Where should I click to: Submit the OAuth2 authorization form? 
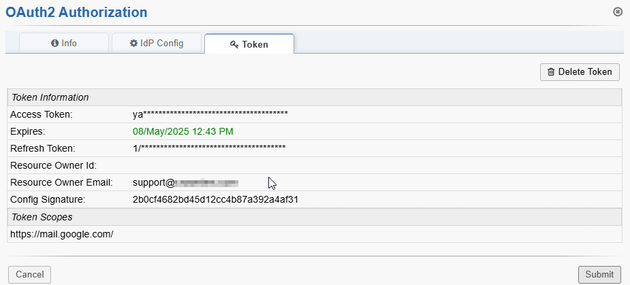599,274
